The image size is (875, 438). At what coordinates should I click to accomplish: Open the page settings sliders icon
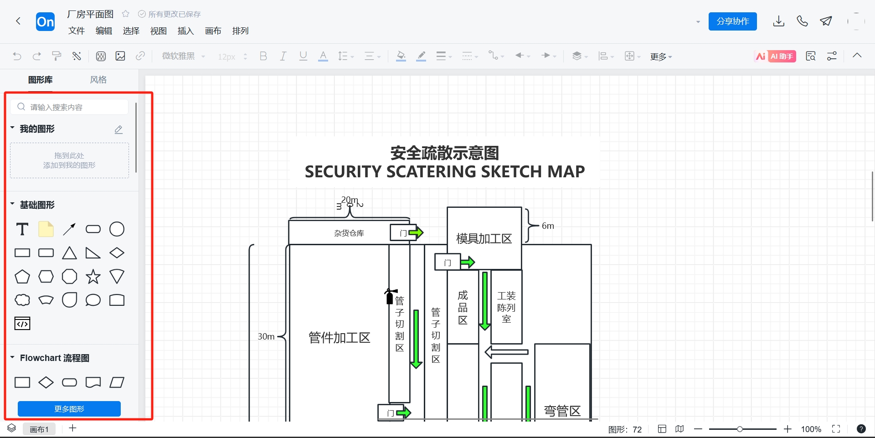tap(832, 56)
